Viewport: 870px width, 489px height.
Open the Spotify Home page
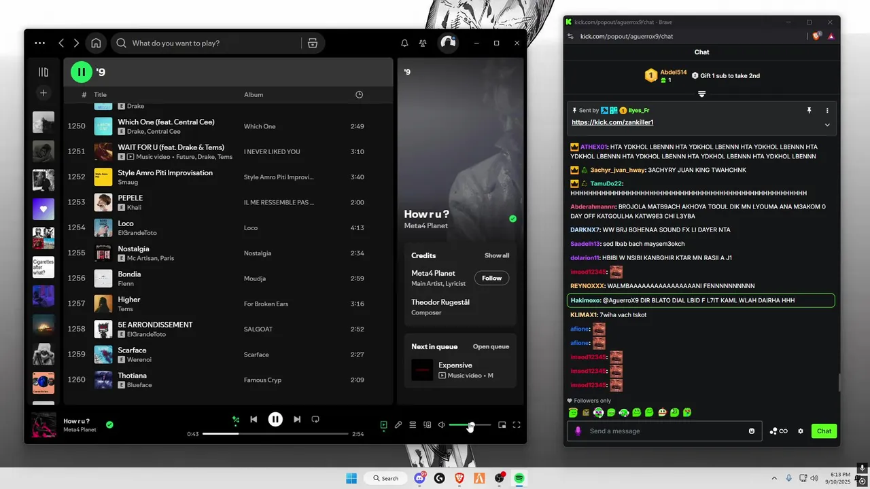[96, 43]
